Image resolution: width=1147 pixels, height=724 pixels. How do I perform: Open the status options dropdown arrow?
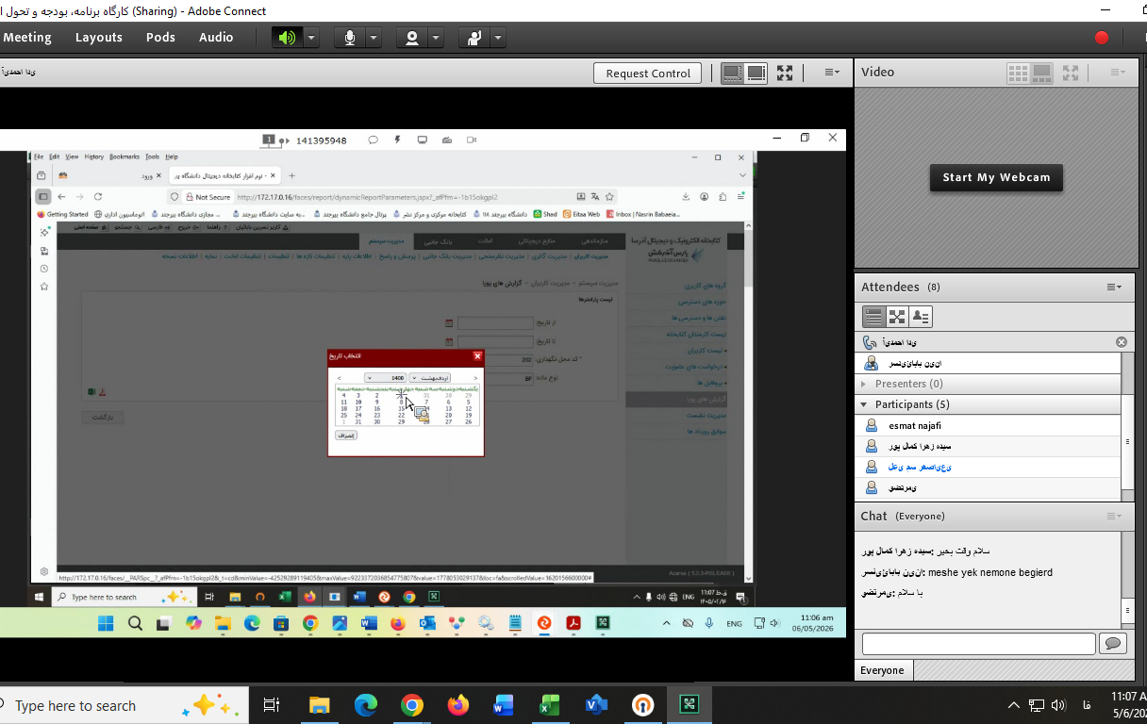pyautogui.click(x=498, y=38)
